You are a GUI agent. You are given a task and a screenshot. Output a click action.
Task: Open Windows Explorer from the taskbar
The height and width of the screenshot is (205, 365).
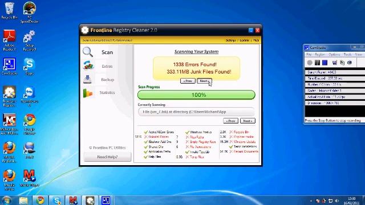click(23, 200)
